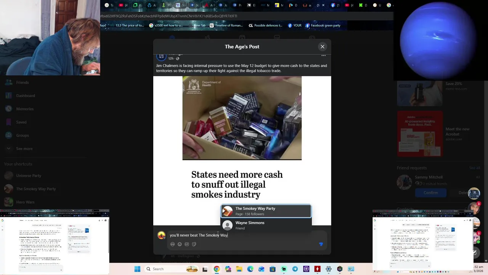Open Windows Start menu
488x275 pixels.
coord(137,269)
